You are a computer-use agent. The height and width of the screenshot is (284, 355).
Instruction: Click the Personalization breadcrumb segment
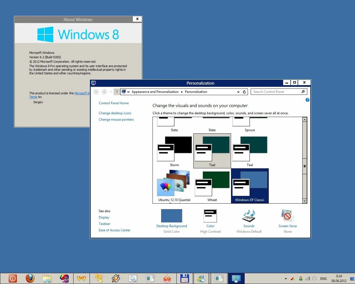pyautogui.click(x=196, y=92)
